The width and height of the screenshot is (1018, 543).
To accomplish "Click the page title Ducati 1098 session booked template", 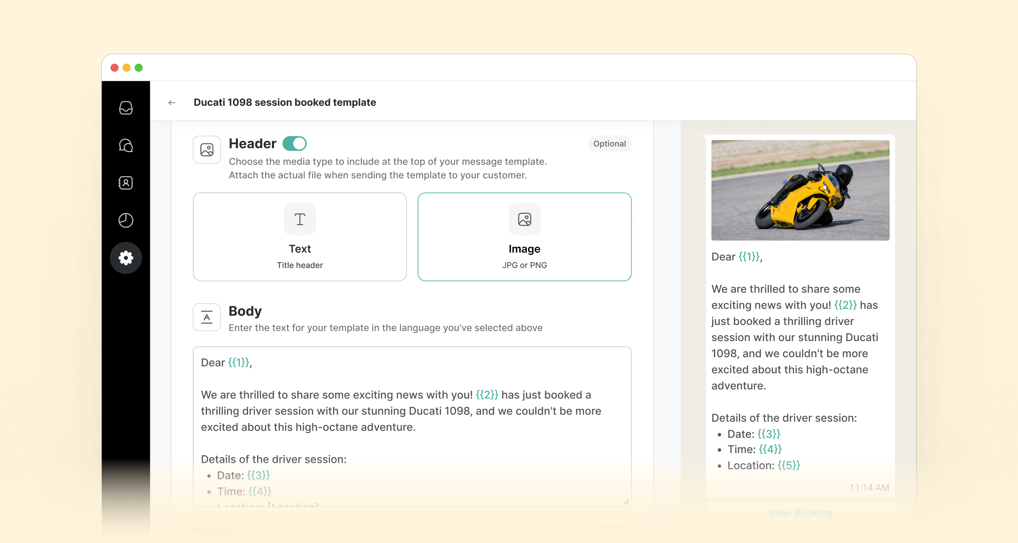I will coord(285,103).
